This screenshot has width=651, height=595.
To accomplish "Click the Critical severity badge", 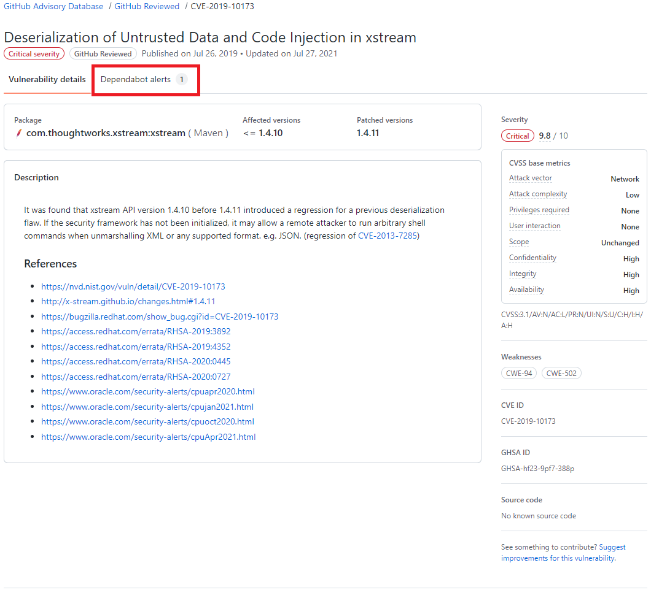I will point(34,54).
